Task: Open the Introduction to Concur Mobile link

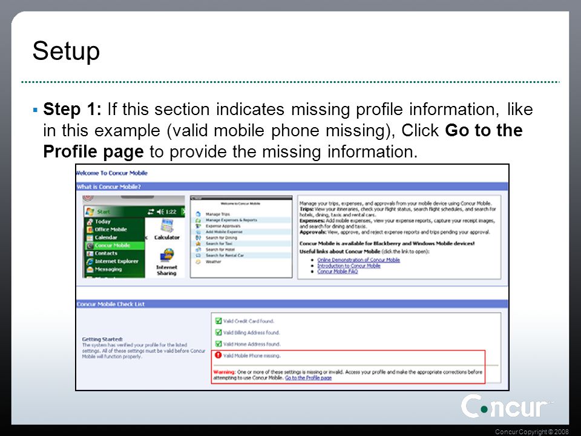Action: tap(349, 266)
